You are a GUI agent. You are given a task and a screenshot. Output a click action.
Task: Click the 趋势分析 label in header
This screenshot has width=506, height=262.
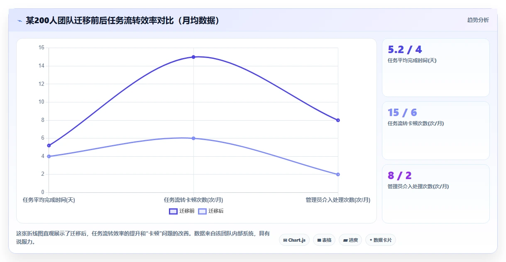point(478,20)
